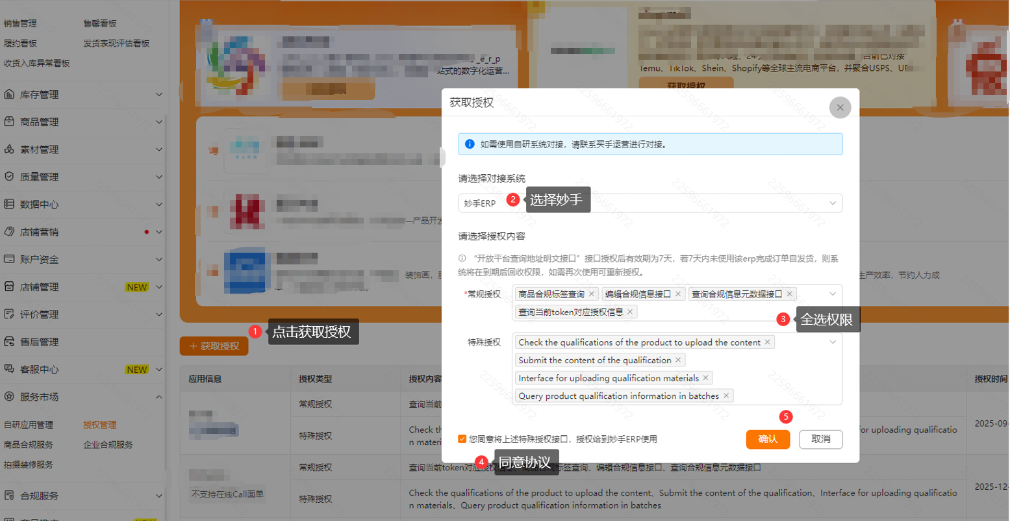Remove 'Interface for uploading qualification materials' tag
The height and width of the screenshot is (521, 1010).
coord(706,378)
